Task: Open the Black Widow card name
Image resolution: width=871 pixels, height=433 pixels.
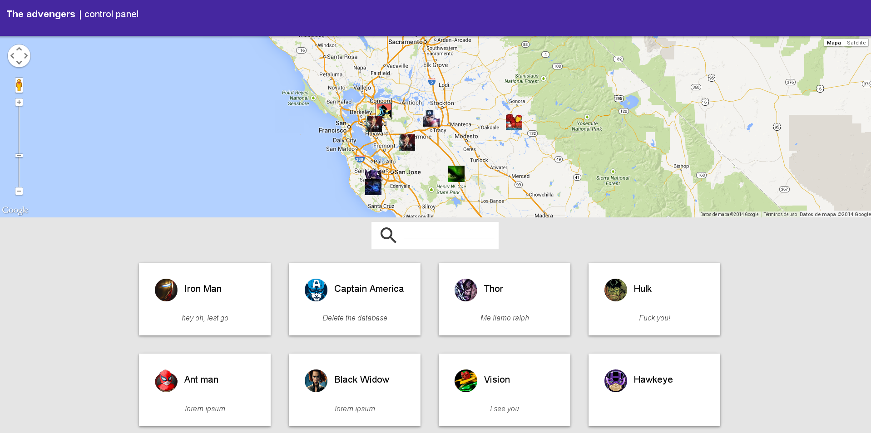Action: pos(362,379)
